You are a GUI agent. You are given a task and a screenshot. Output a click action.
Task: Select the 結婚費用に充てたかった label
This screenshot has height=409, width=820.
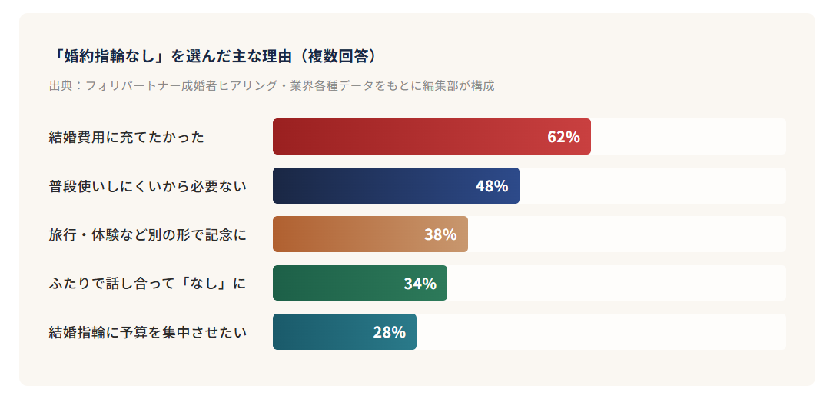(127, 137)
